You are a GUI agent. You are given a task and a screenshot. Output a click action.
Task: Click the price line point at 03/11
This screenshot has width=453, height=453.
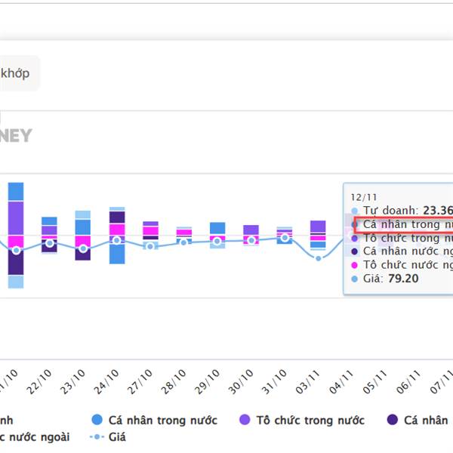click(319, 258)
